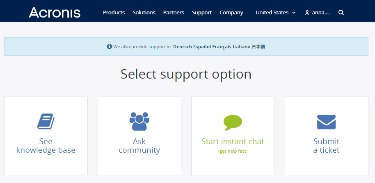This screenshot has height=183, width=375.
Task: Open the Partners menu
Action: 174,13
